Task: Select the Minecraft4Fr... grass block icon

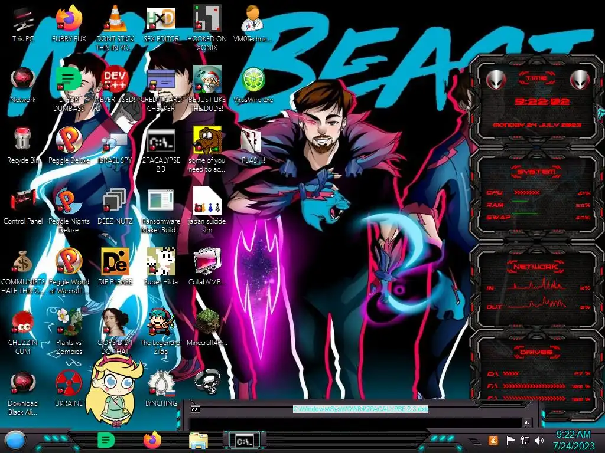Action: pyautogui.click(x=207, y=327)
